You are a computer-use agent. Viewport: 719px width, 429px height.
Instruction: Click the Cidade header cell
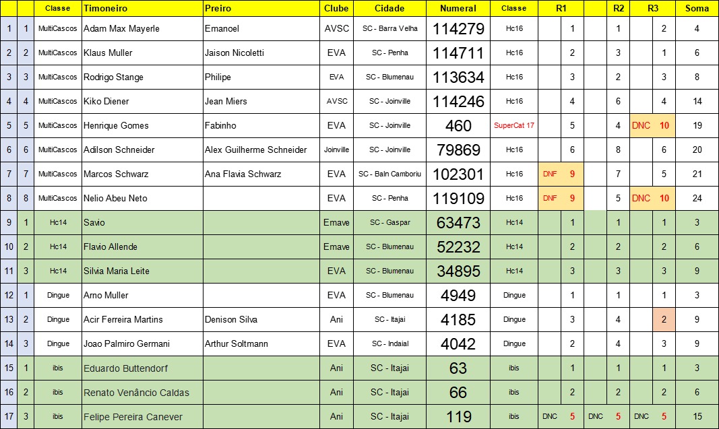coord(389,9)
